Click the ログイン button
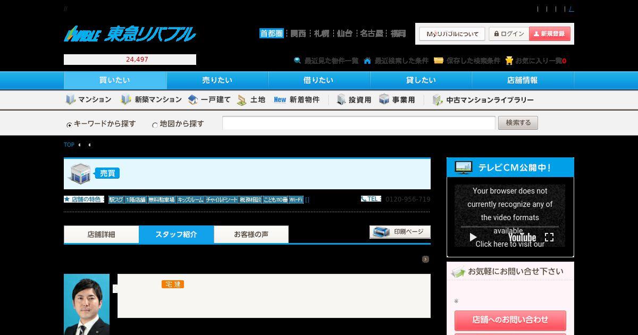 (508, 34)
